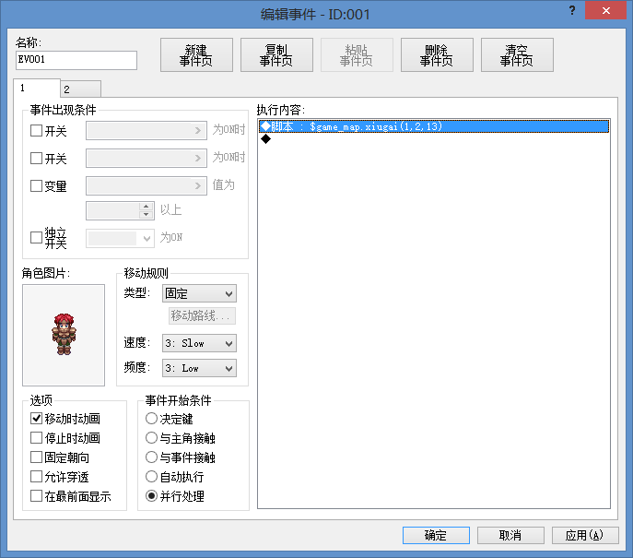Click the 取消 button
The height and width of the screenshot is (558, 633).
coord(510,535)
